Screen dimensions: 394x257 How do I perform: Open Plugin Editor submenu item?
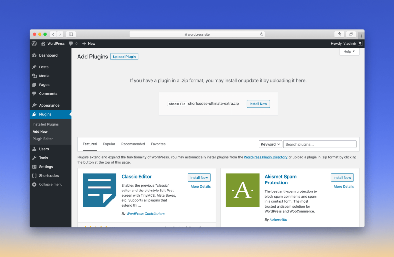(x=43, y=139)
